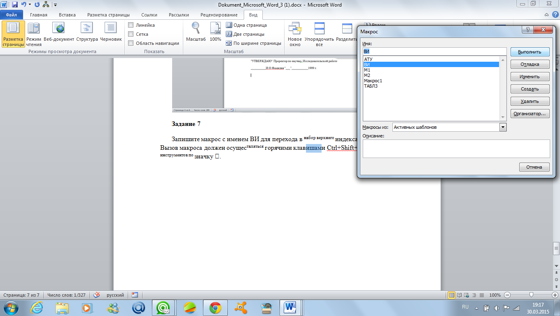Image resolution: width=560 pixels, height=316 pixels.
Task: Cancel the Macro dialog (Отмена)
Action: (534, 167)
